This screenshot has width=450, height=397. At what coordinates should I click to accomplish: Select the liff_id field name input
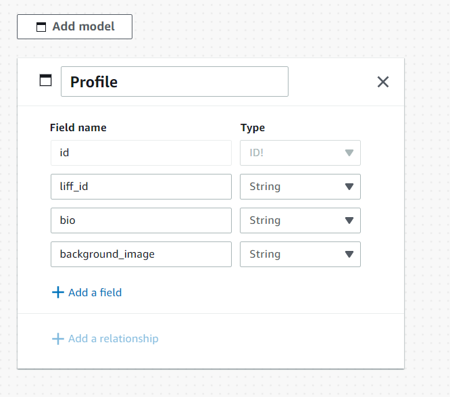point(141,187)
